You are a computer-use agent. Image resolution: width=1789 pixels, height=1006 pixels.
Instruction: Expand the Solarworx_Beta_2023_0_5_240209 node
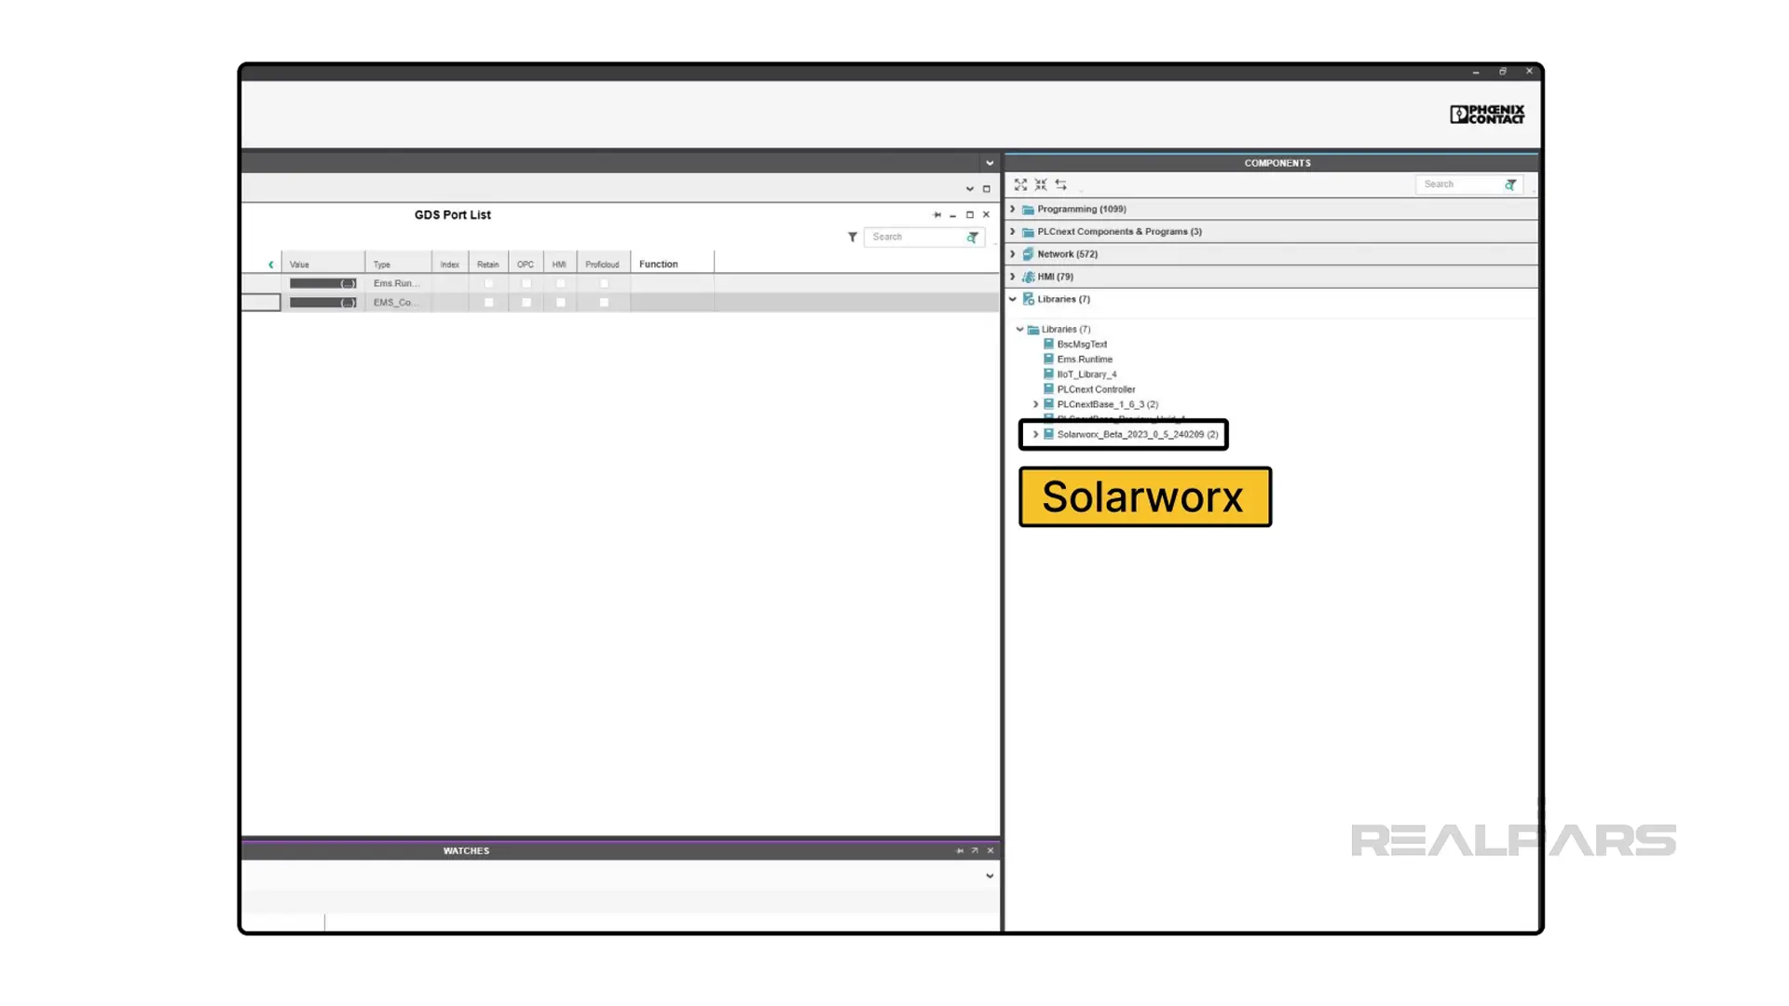tap(1035, 434)
